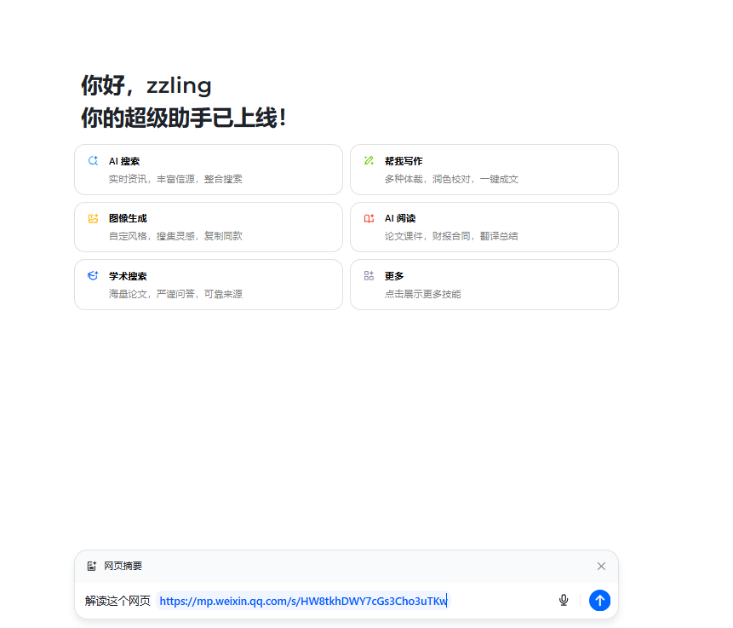Open the 帮我写作 card title
Screen dimensions: 733x628
[404, 161]
